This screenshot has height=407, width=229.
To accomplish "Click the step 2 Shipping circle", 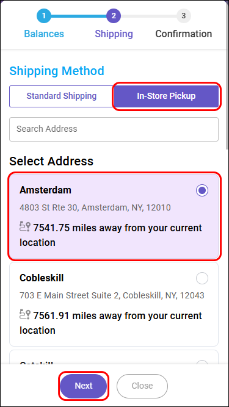I will [x=114, y=16].
